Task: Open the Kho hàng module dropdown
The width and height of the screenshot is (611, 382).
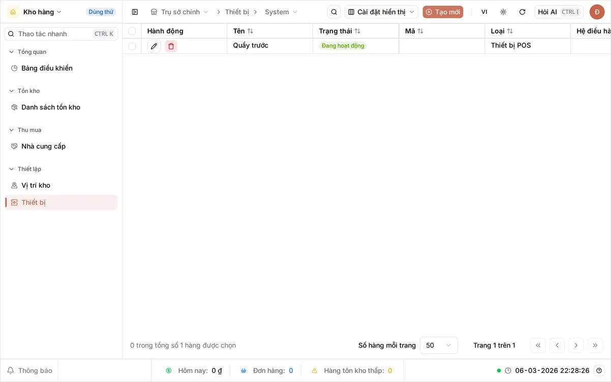Action: (x=43, y=12)
